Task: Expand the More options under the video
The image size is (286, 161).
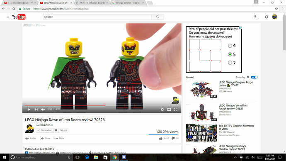Action: coord(59,138)
